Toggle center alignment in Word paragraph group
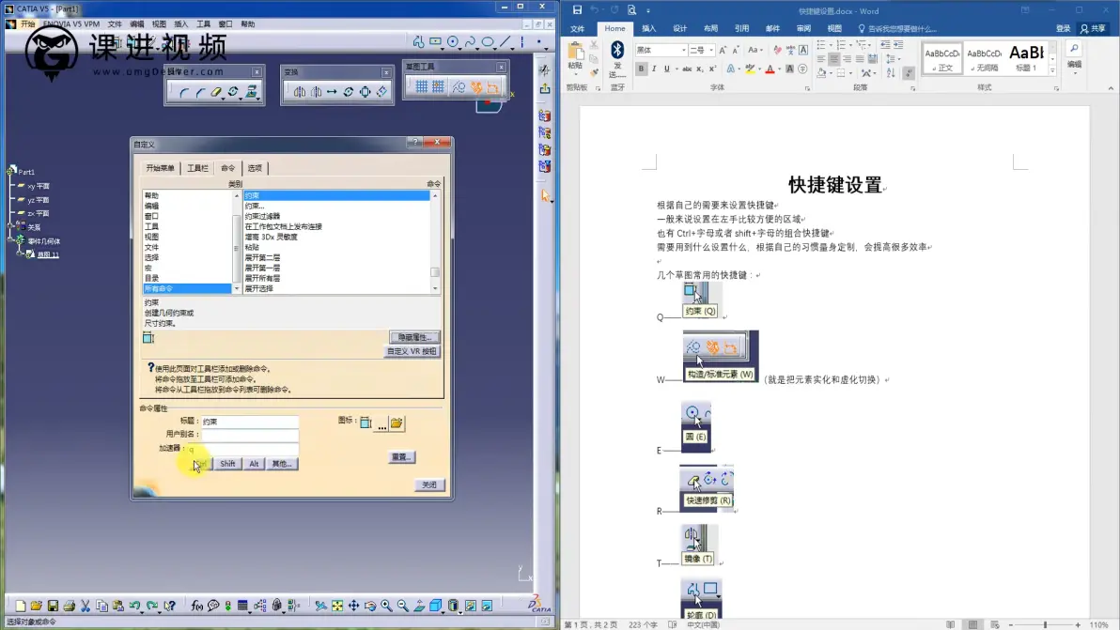Viewport: 1120px width, 630px height. coord(833,59)
